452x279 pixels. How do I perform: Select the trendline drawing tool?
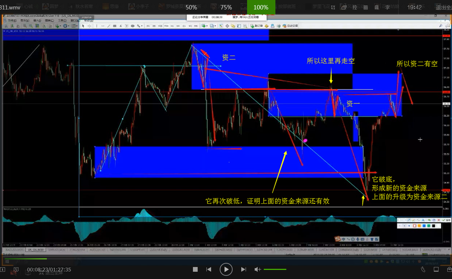coord(109,26)
